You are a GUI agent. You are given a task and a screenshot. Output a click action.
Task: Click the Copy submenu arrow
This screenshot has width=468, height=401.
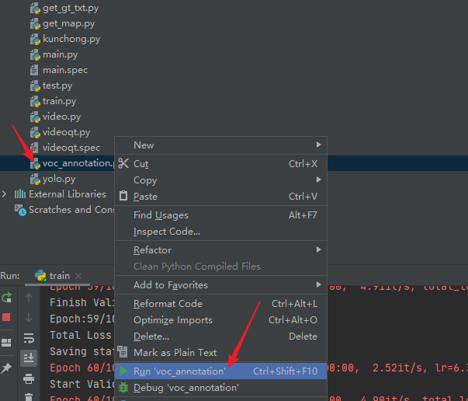(x=318, y=180)
